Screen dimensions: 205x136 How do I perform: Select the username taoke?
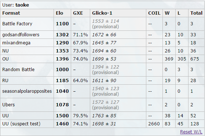22,5
